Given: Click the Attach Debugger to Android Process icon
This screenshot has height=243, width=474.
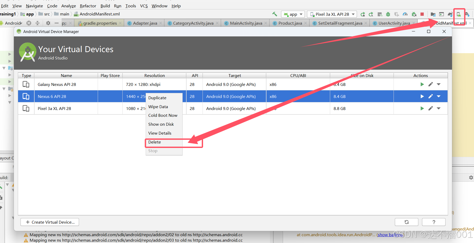Looking at the screenshot, I should 414,14.
